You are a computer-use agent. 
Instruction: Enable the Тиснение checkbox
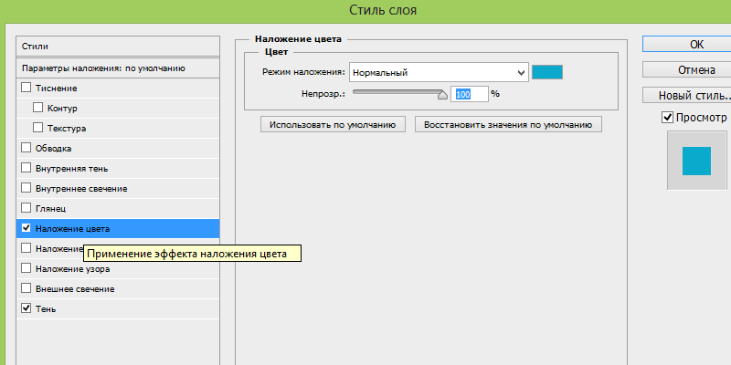[x=26, y=88]
